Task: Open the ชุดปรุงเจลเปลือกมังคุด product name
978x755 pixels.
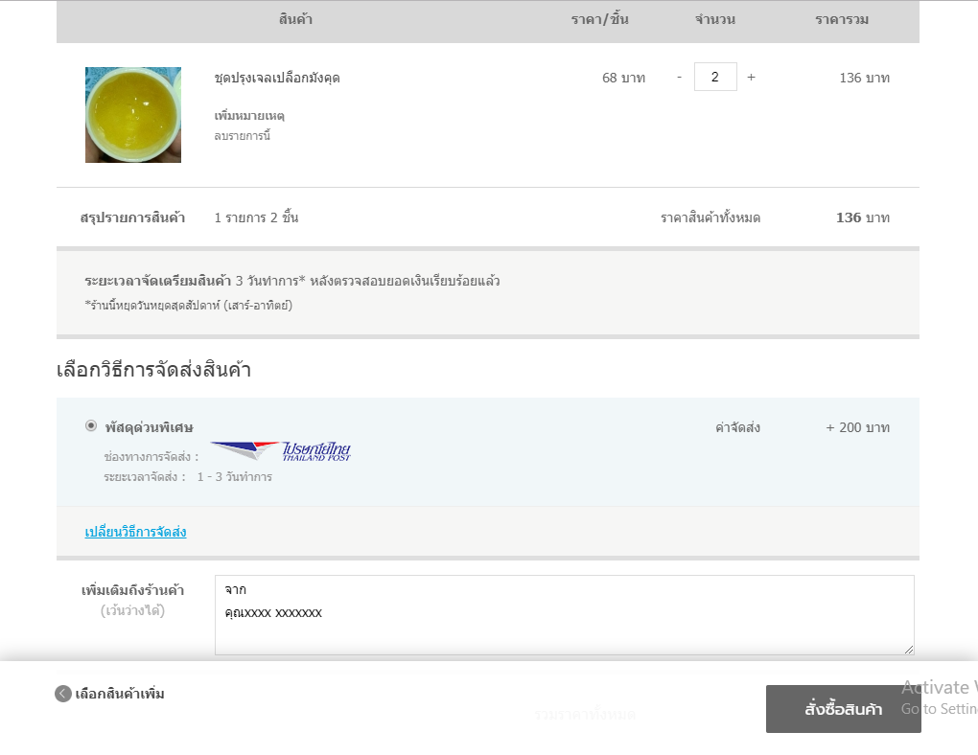Action: (x=277, y=78)
